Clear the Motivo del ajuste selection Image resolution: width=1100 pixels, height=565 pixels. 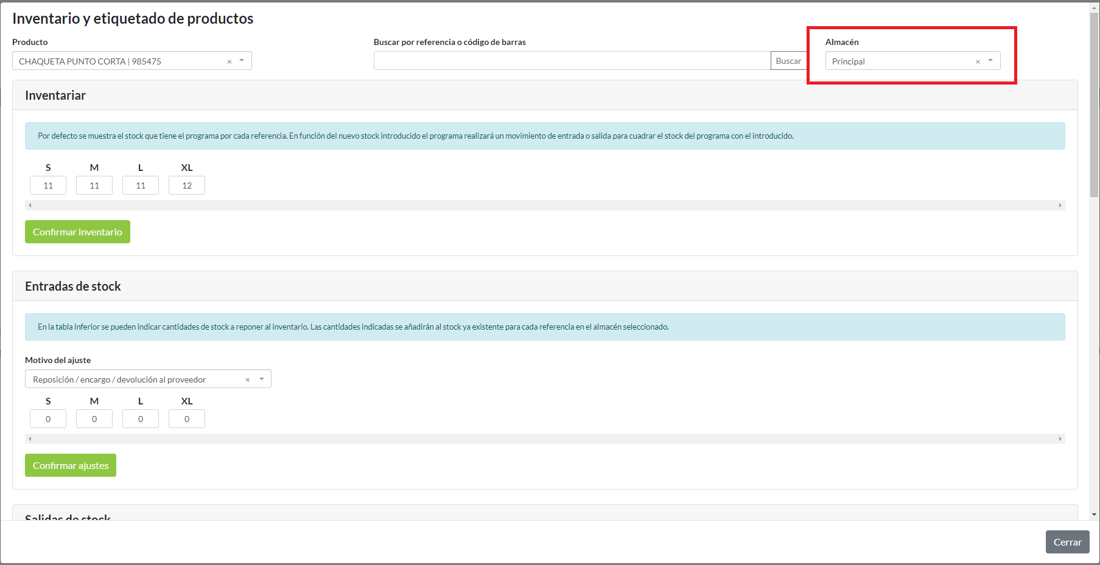[x=248, y=380]
